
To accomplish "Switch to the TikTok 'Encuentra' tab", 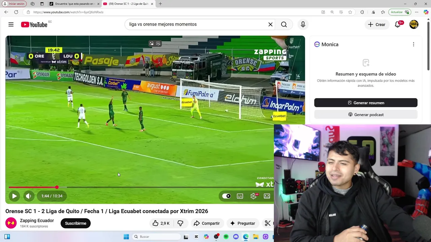I will tap(74, 4).
